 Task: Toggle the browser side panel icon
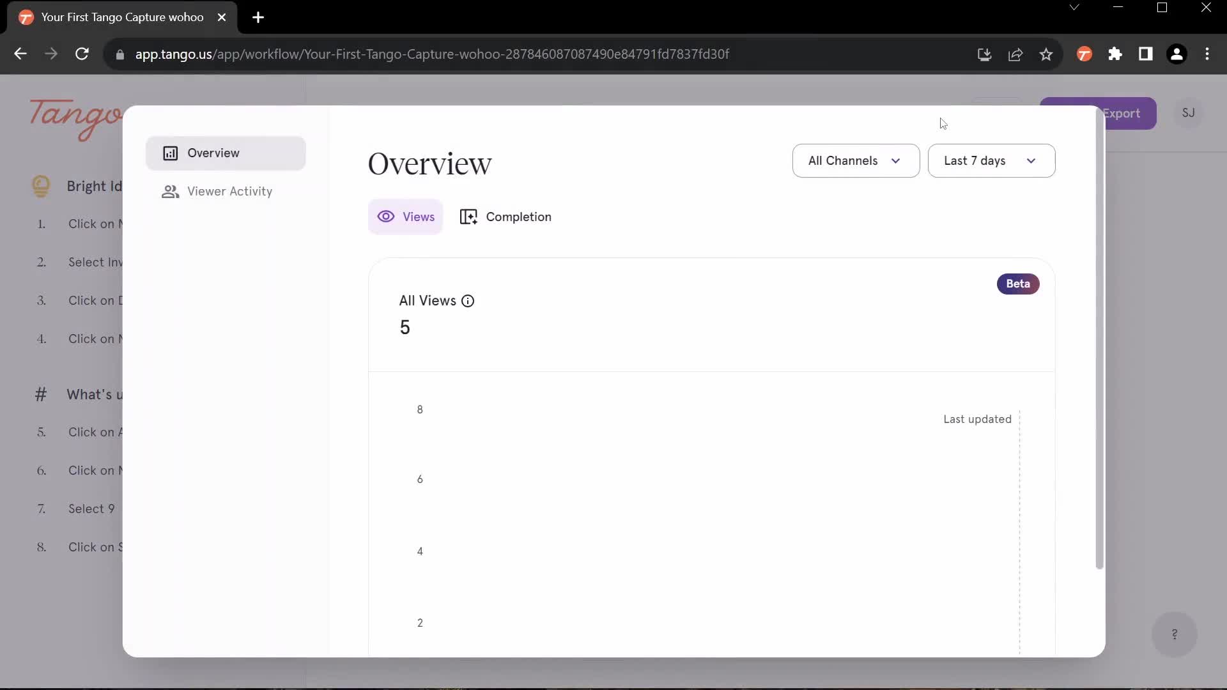1146,54
